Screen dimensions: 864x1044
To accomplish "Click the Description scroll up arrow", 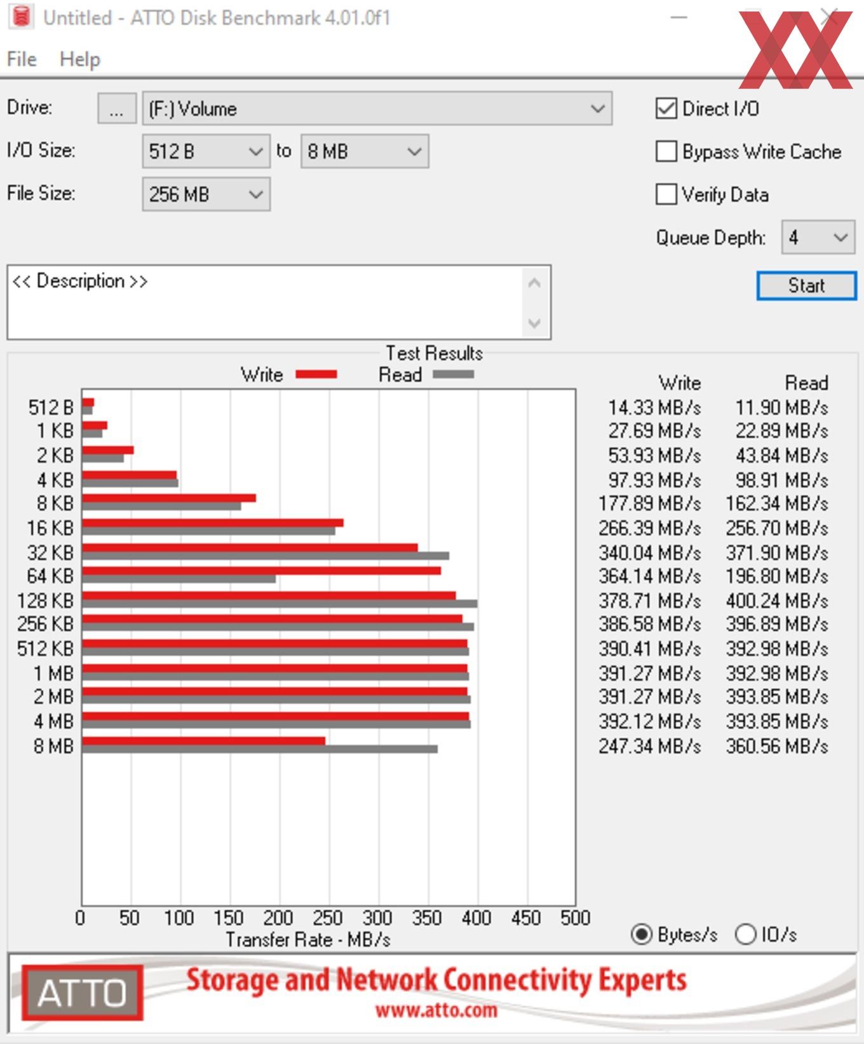I will 534,283.
